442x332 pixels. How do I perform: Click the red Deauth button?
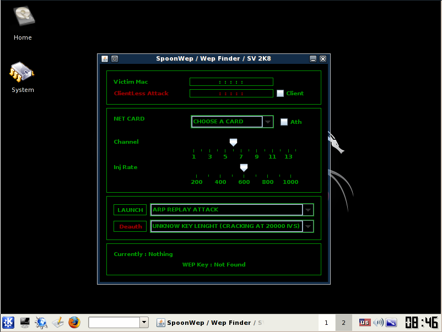click(x=130, y=226)
